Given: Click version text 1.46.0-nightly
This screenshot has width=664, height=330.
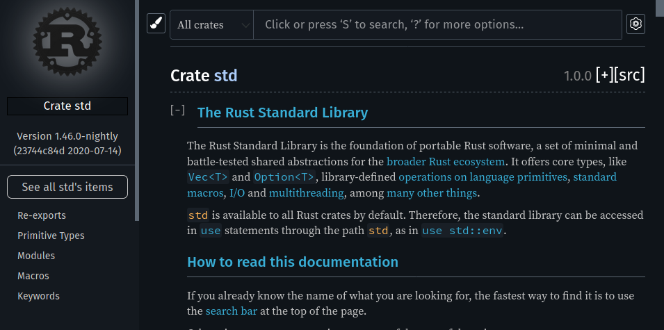Looking at the screenshot, I should coord(67,136).
